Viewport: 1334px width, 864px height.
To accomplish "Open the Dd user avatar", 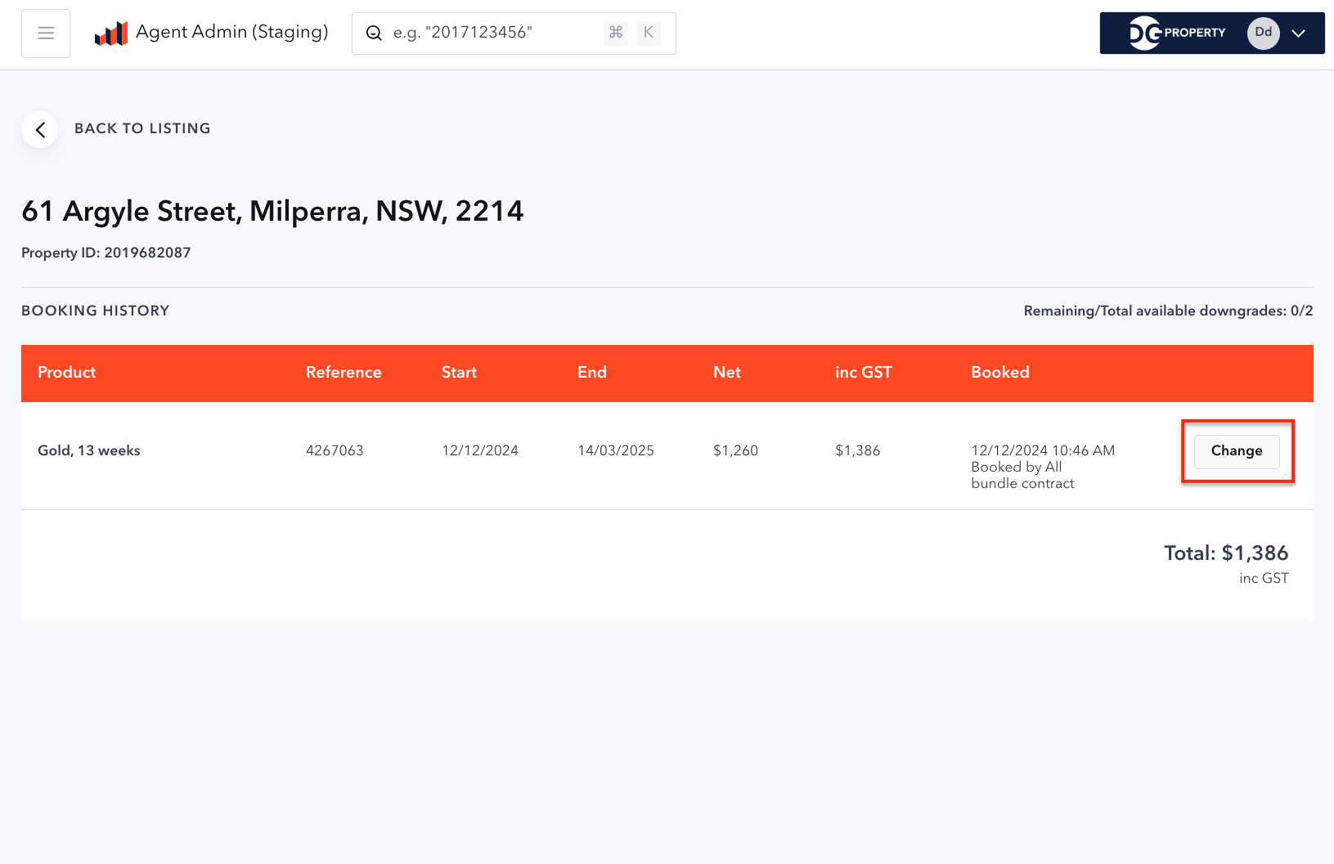I will pyautogui.click(x=1264, y=33).
